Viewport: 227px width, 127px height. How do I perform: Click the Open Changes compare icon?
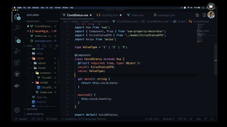(x=197, y=15)
